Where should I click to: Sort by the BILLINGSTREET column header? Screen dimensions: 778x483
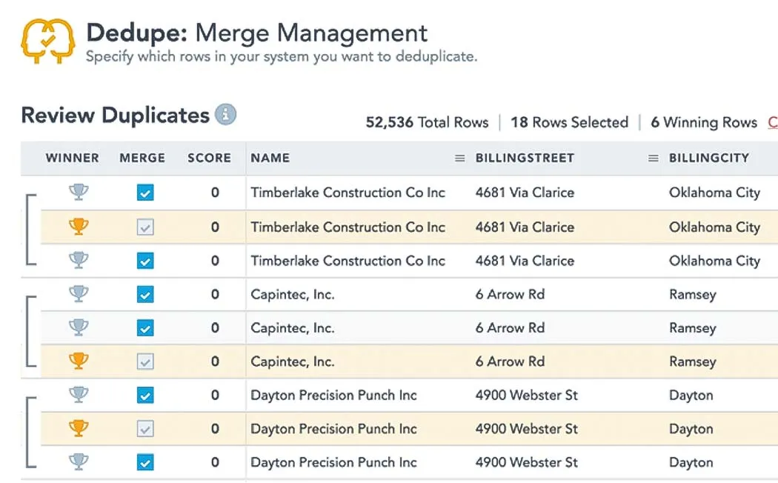click(525, 159)
